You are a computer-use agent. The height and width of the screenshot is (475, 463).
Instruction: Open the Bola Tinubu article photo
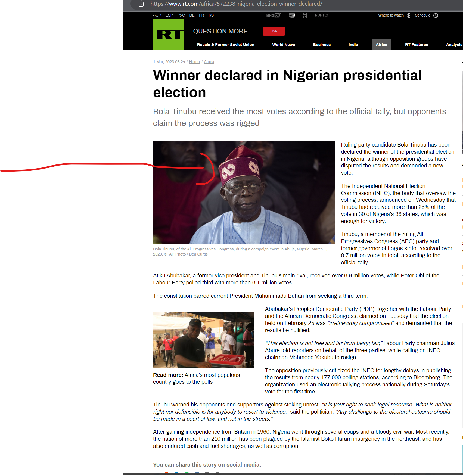coord(244,193)
